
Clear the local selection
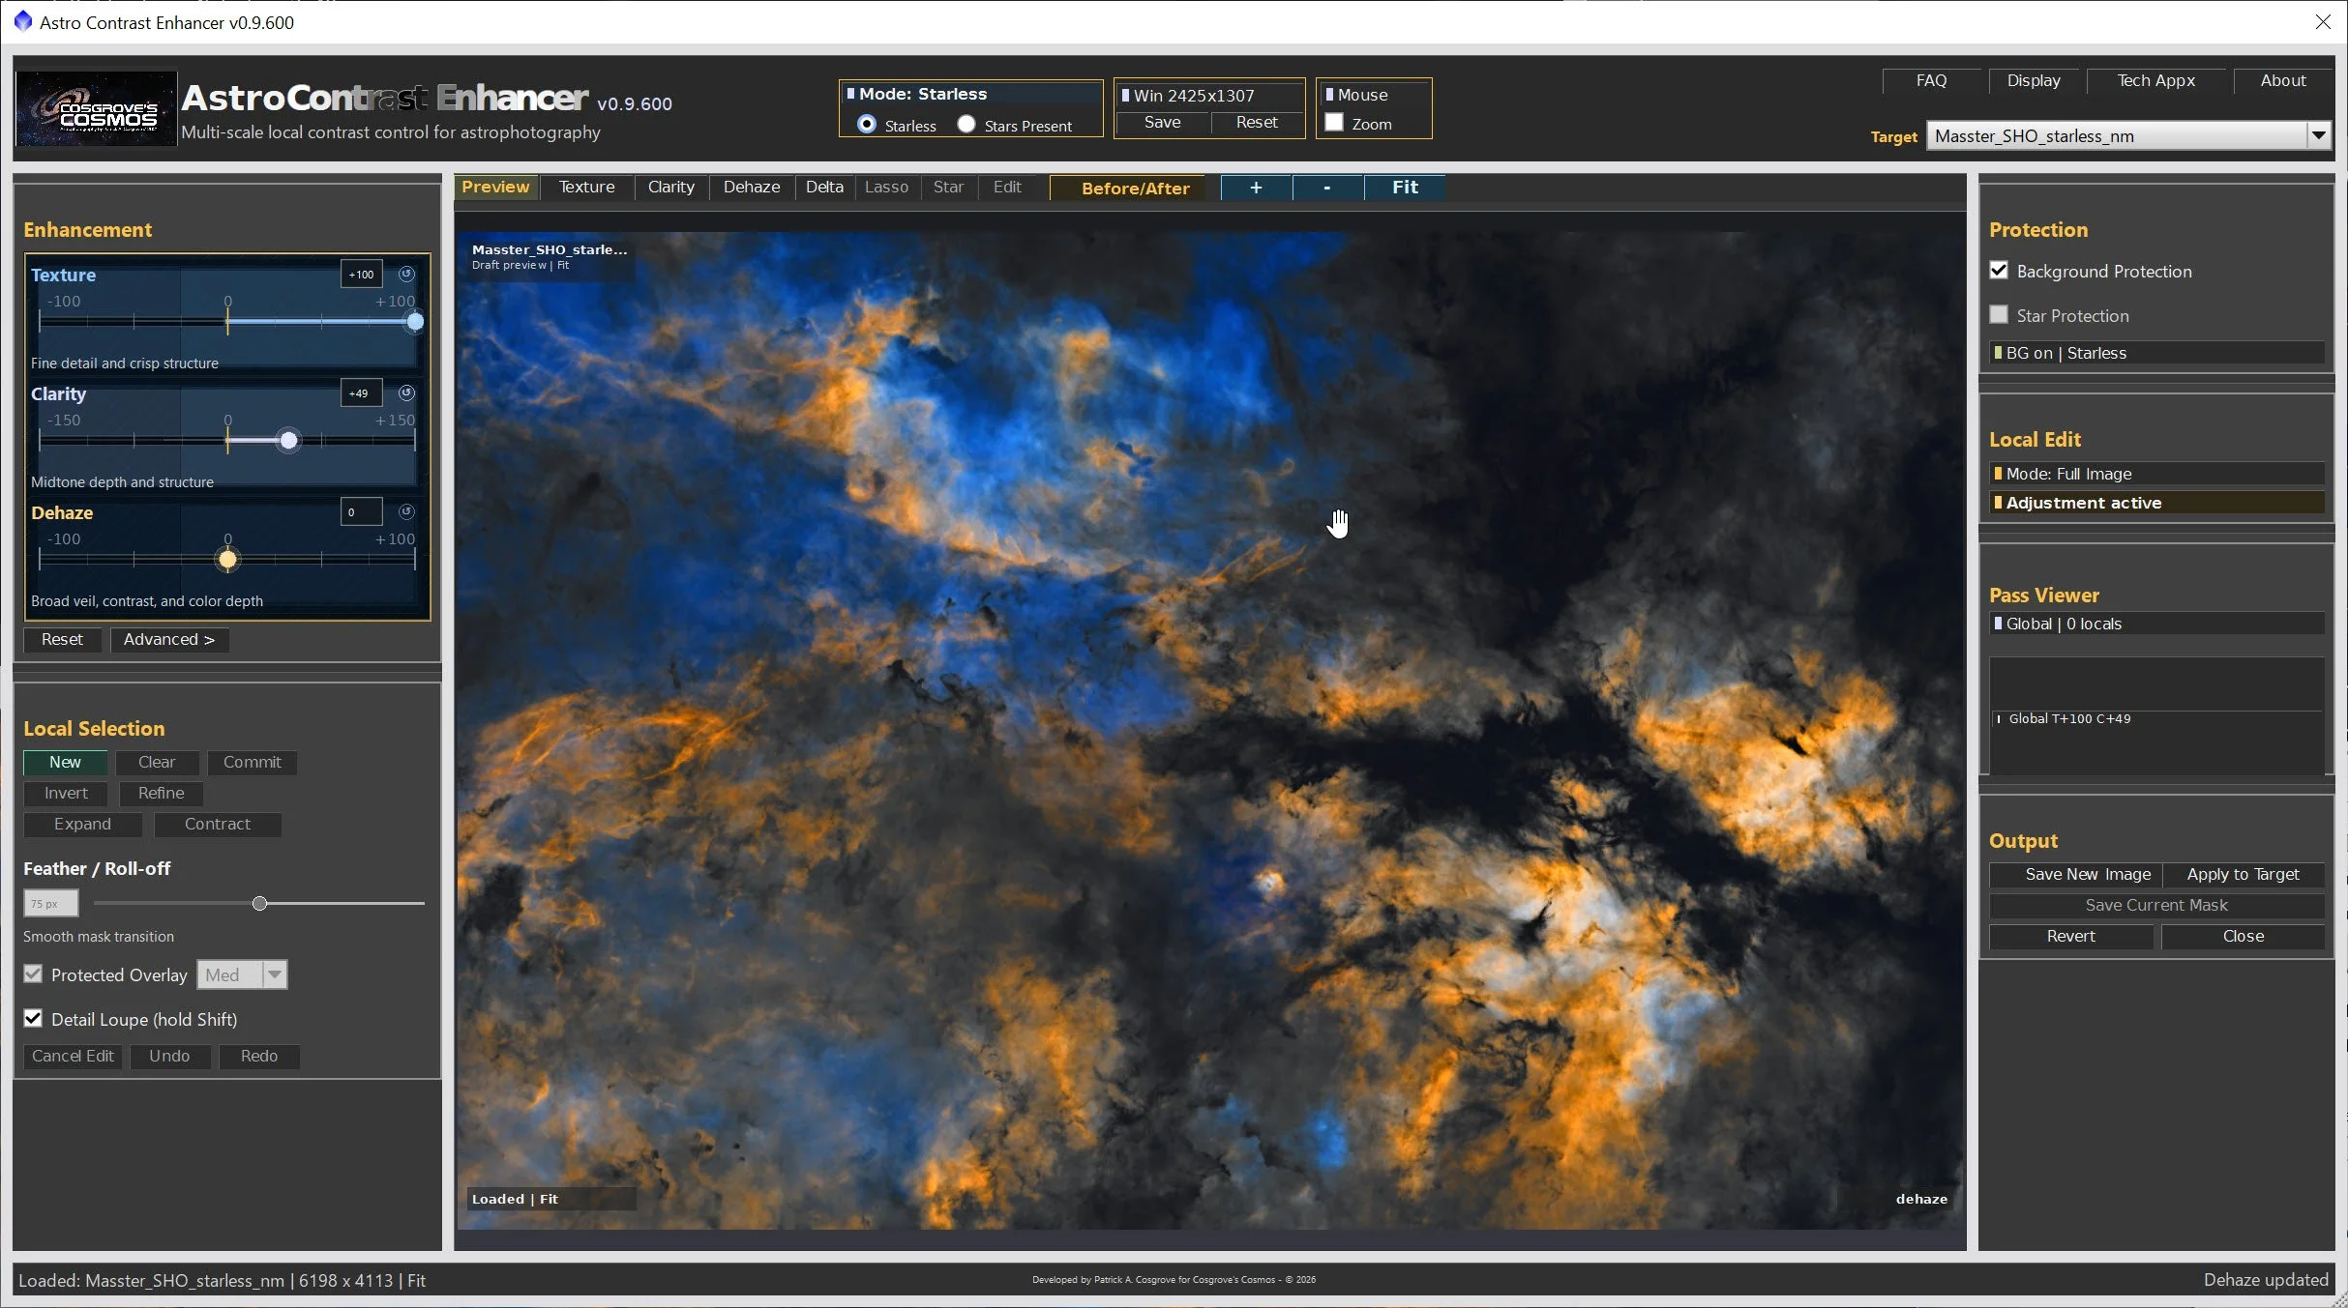tap(157, 763)
